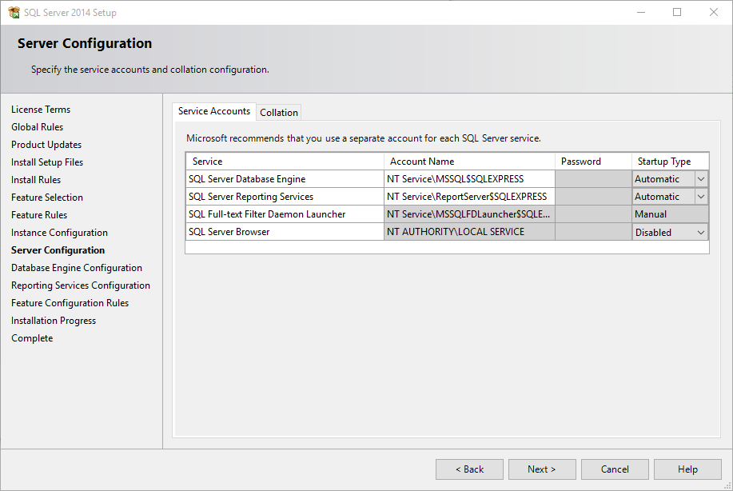Click Install Setup Files step
Viewport: 733px width, 491px height.
point(47,162)
